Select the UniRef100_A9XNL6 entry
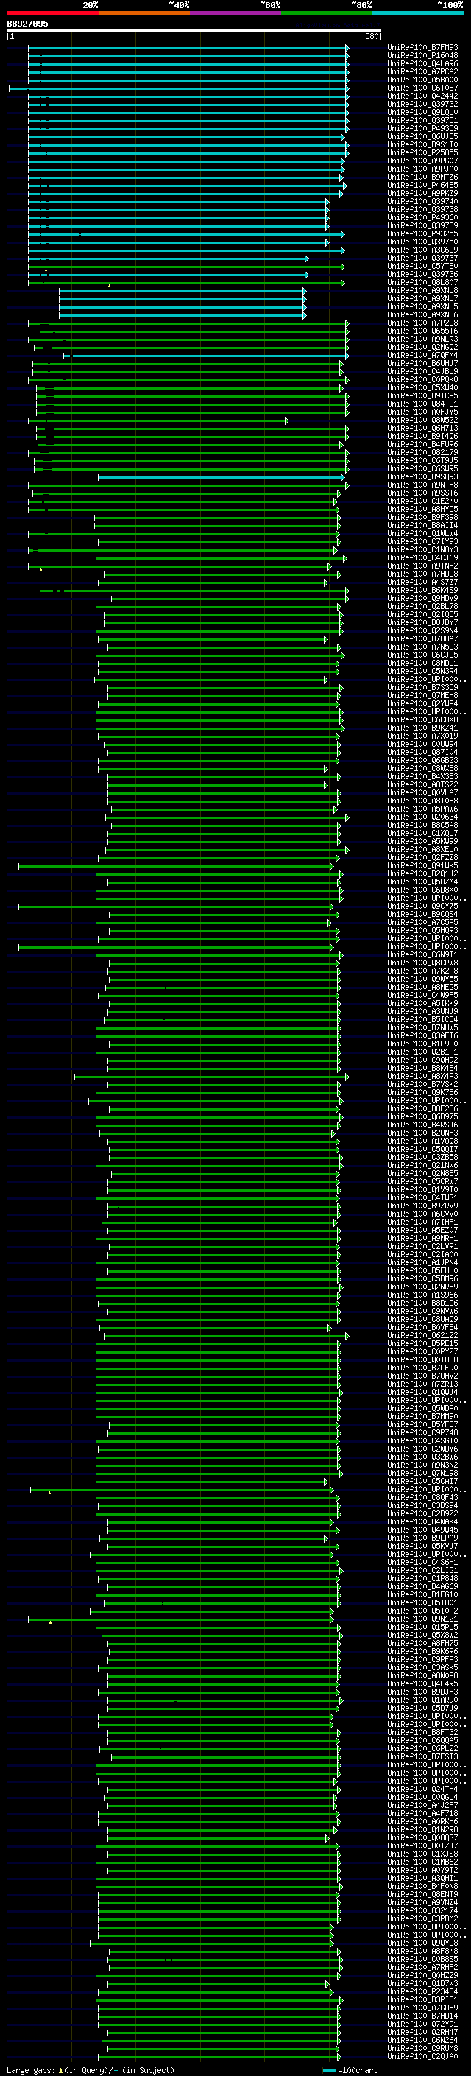The image size is (471, 2076). (422, 314)
